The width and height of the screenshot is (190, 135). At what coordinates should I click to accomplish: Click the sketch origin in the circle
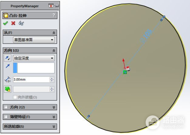(x=125, y=72)
